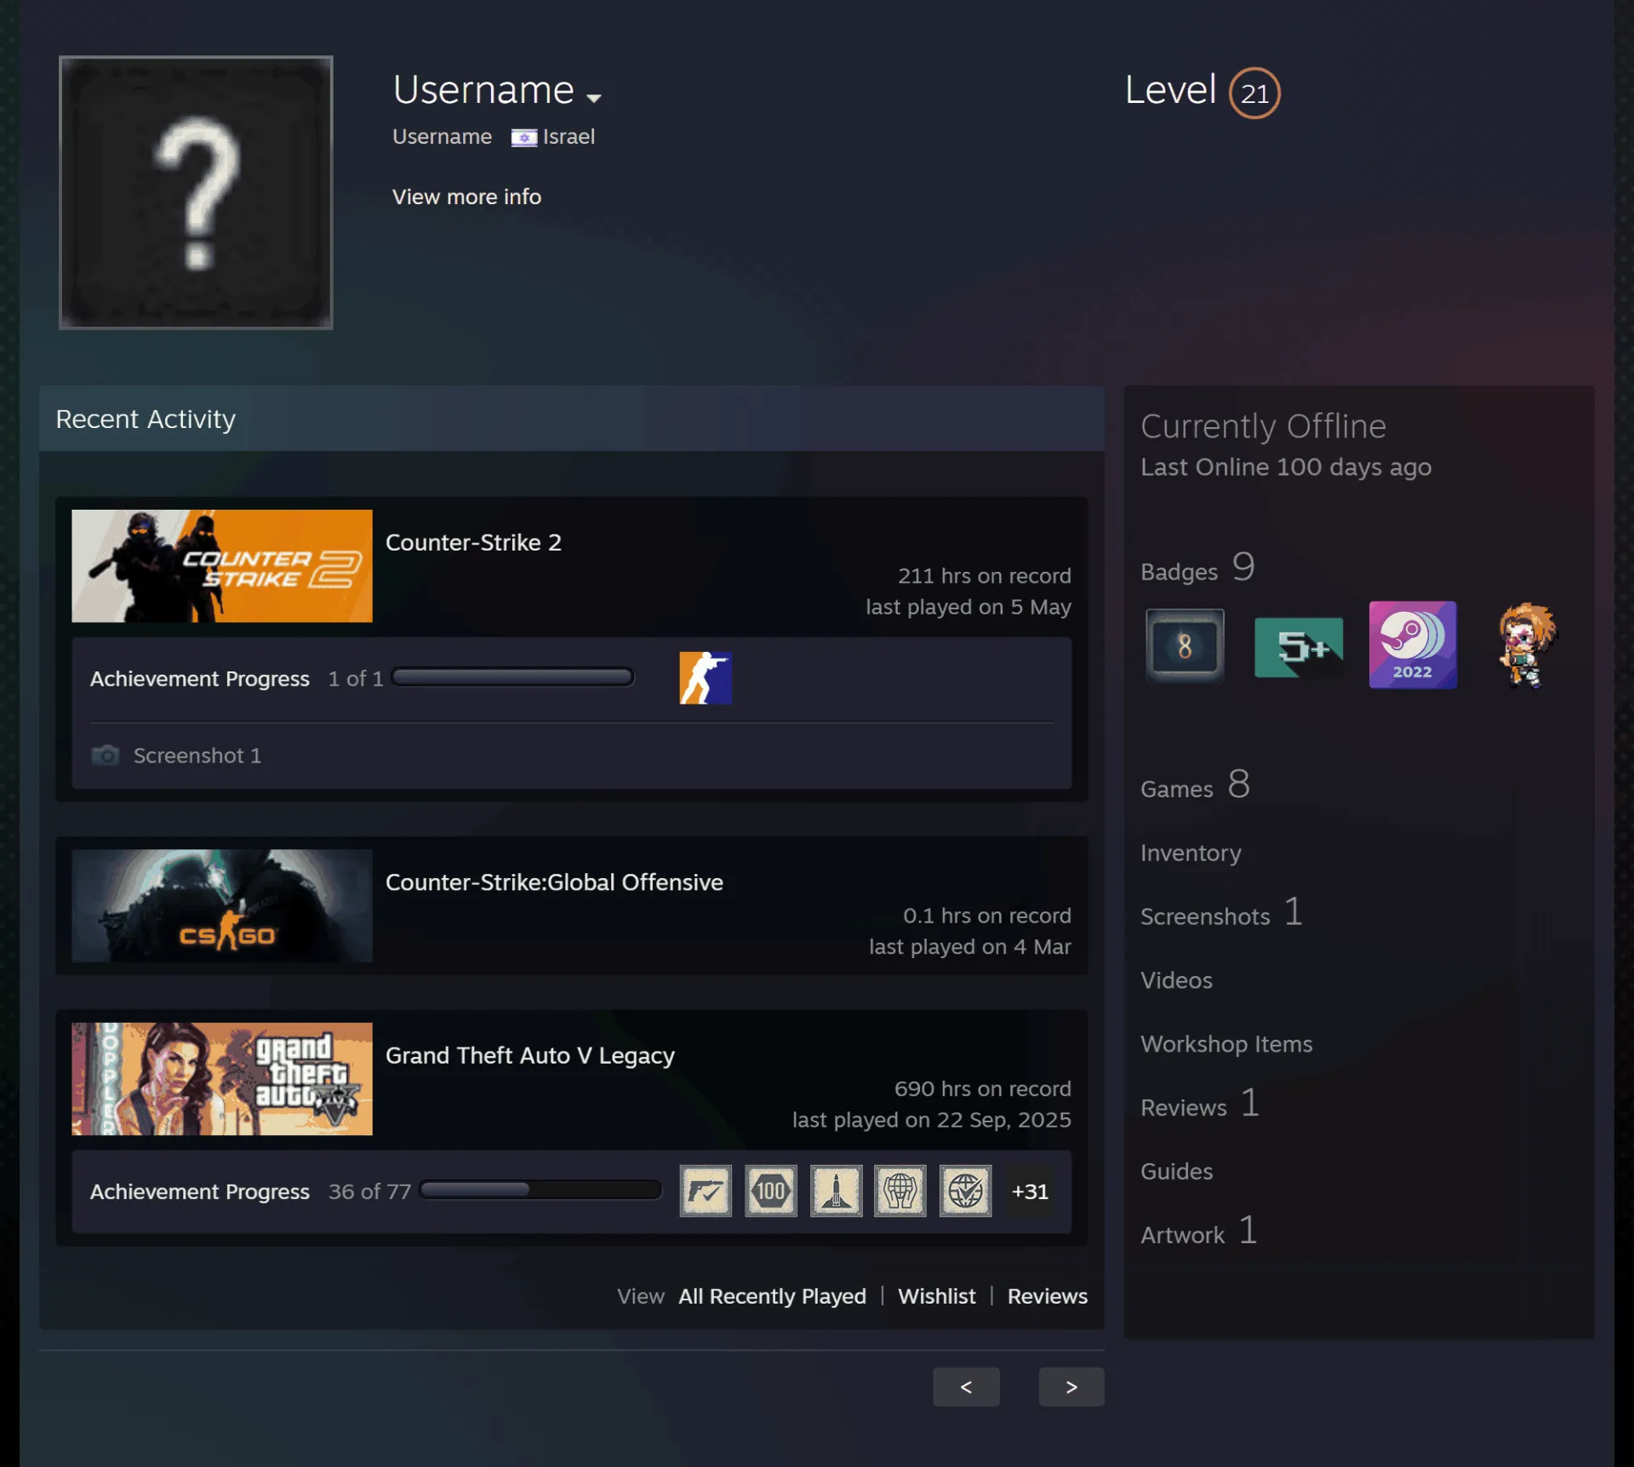
Task: Open Guides in the sidebar
Action: click(1176, 1172)
